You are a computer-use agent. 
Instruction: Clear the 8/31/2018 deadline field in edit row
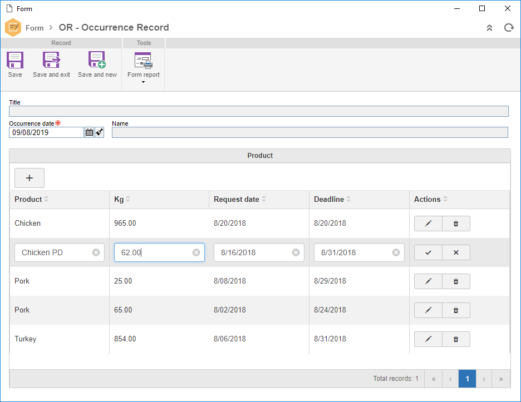click(x=396, y=252)
